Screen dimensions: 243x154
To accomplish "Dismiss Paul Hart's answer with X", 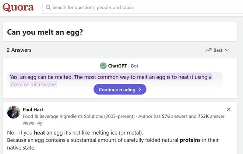I will [x=229, y=109].
